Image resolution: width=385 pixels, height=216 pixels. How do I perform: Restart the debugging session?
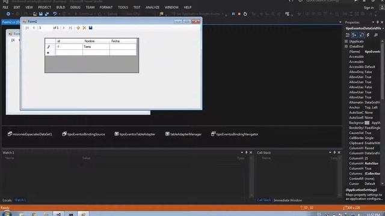point(245,14)
